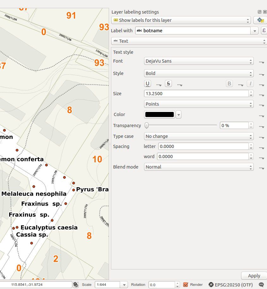The height and width of the screenshot is (289, 267).
Task: Click the Apply button
Action: 254,276
